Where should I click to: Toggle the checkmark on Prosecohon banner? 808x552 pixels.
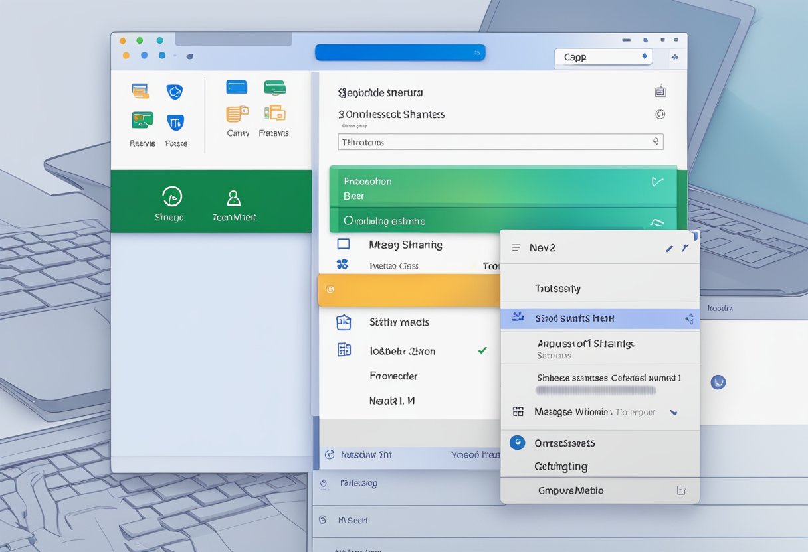click(656, 180)
